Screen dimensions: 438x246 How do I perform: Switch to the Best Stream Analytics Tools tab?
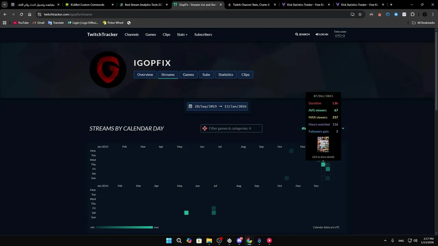pos(143,5)
